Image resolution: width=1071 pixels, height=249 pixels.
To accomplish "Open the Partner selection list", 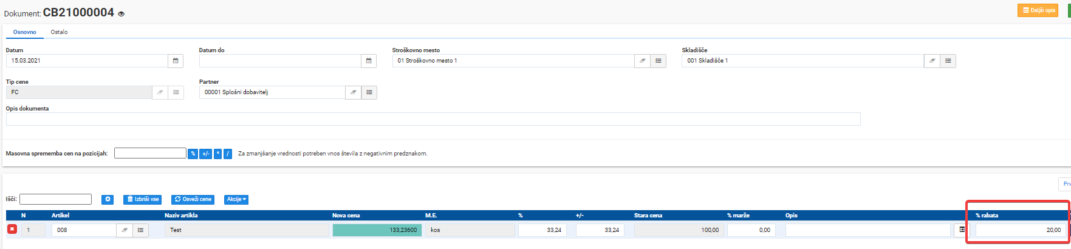I will (x=369, y=92).
